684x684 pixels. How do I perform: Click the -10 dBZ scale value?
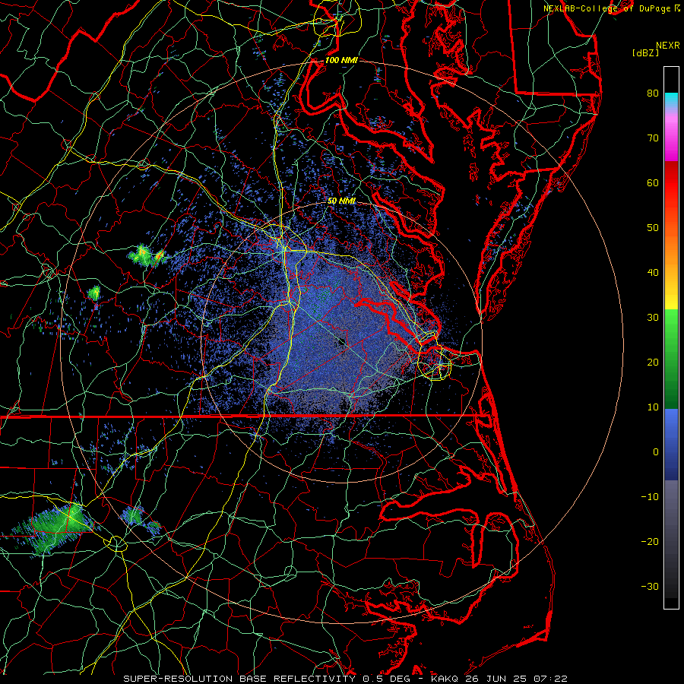tap(650, 497)
